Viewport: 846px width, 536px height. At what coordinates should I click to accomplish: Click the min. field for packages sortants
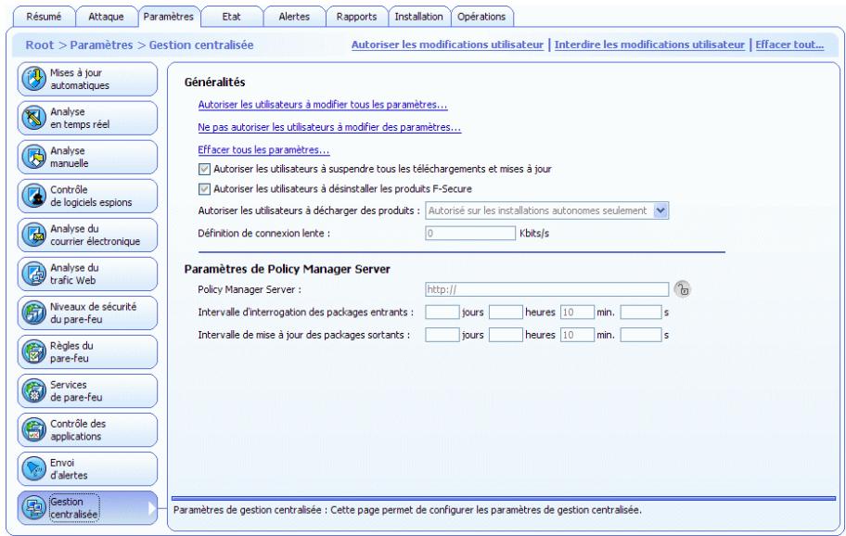click(577, 335)
